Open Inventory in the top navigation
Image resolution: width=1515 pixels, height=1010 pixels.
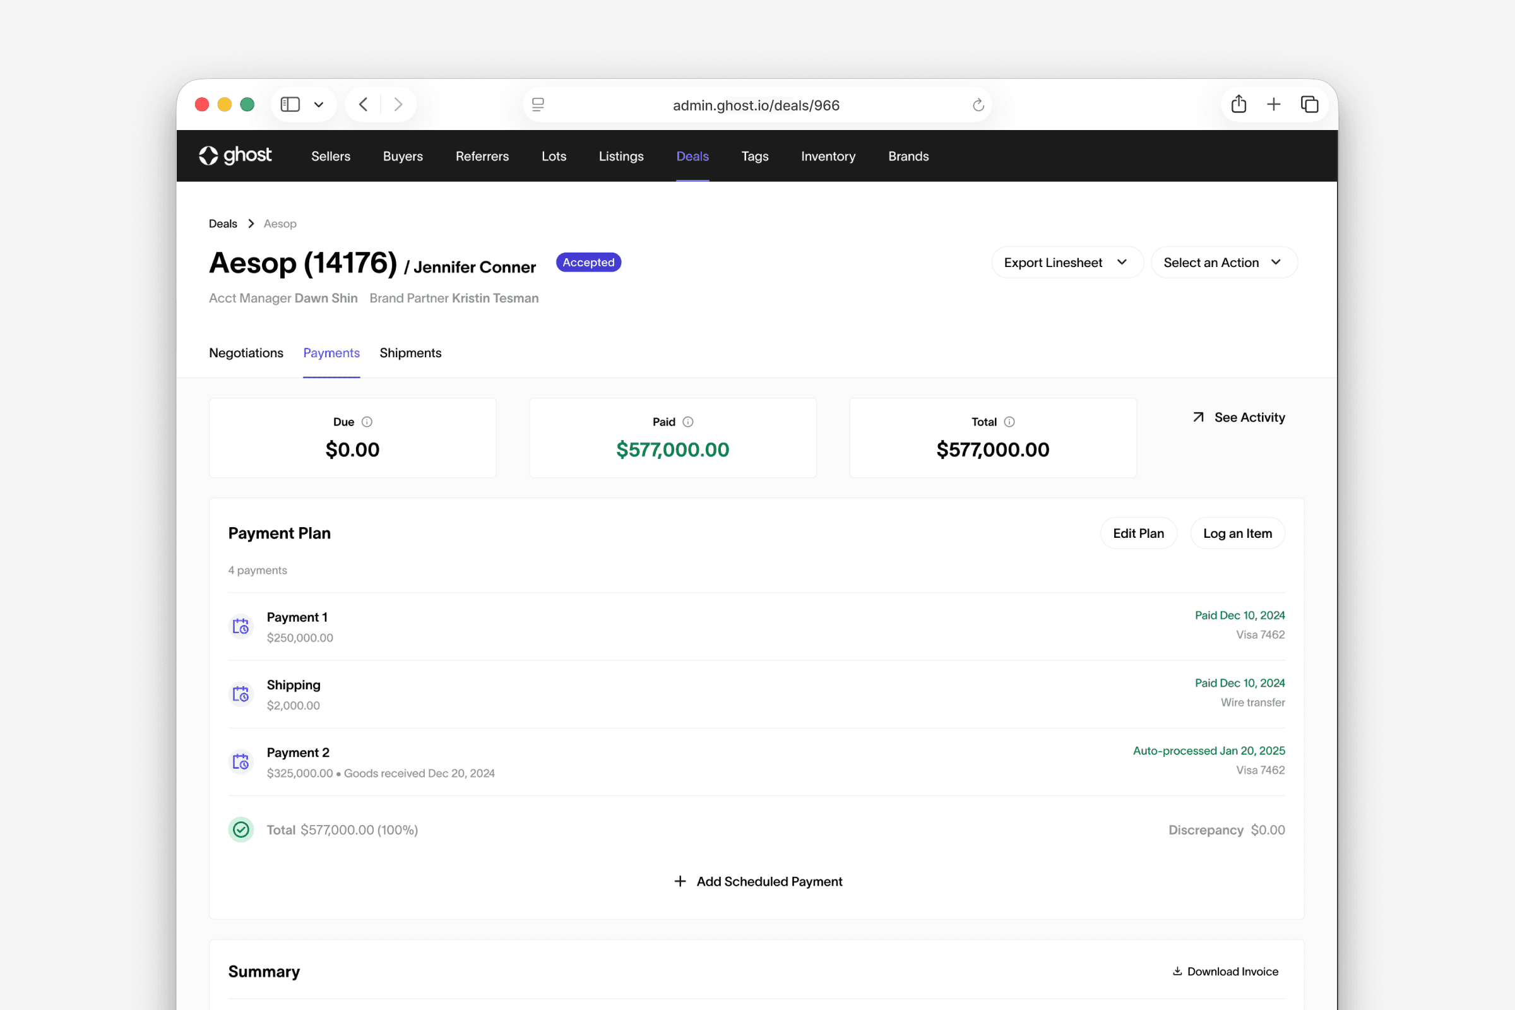pyautogui.click(x=828, y=156)
